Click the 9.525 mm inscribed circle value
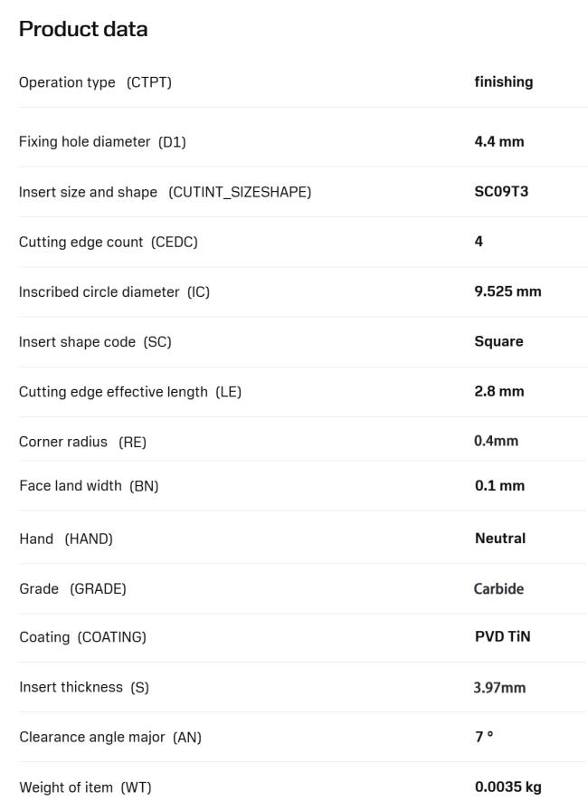This screenshot has width=588, height=811. (x=507, y=291)
